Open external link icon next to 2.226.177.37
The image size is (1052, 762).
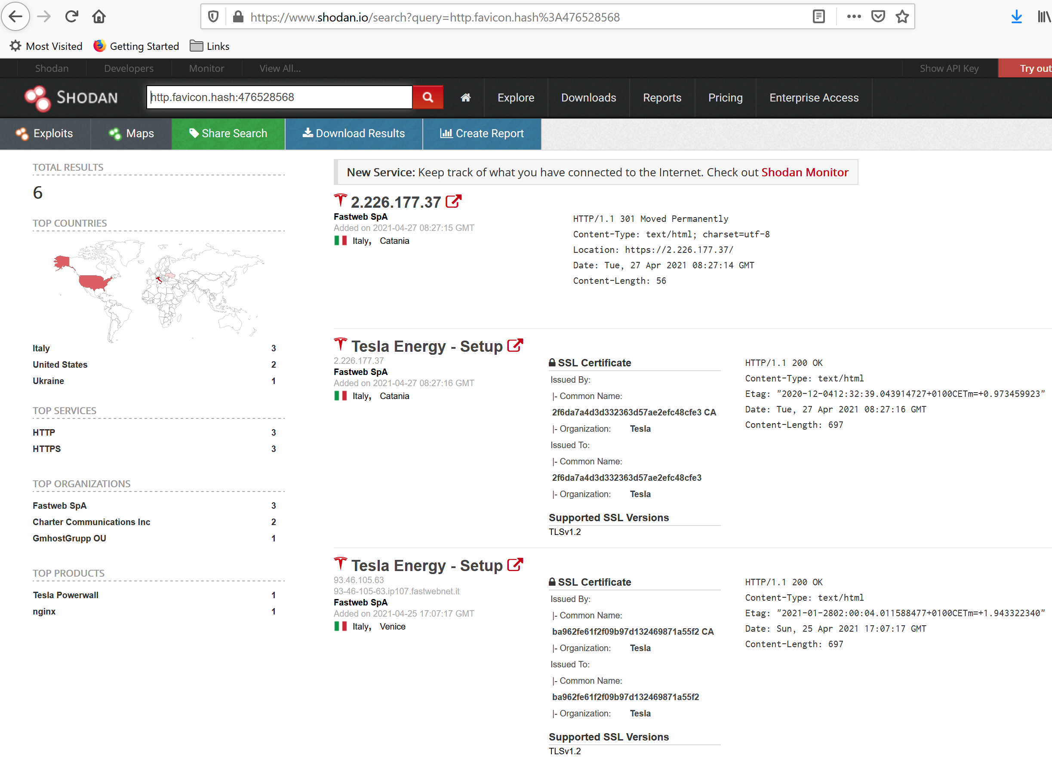click(453, 201)
